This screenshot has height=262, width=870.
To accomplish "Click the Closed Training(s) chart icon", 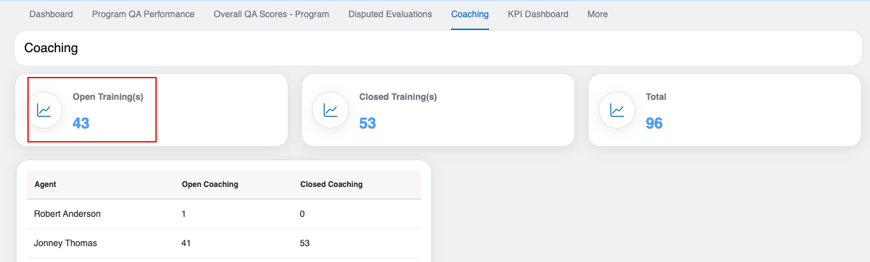I will click(330, 110).
